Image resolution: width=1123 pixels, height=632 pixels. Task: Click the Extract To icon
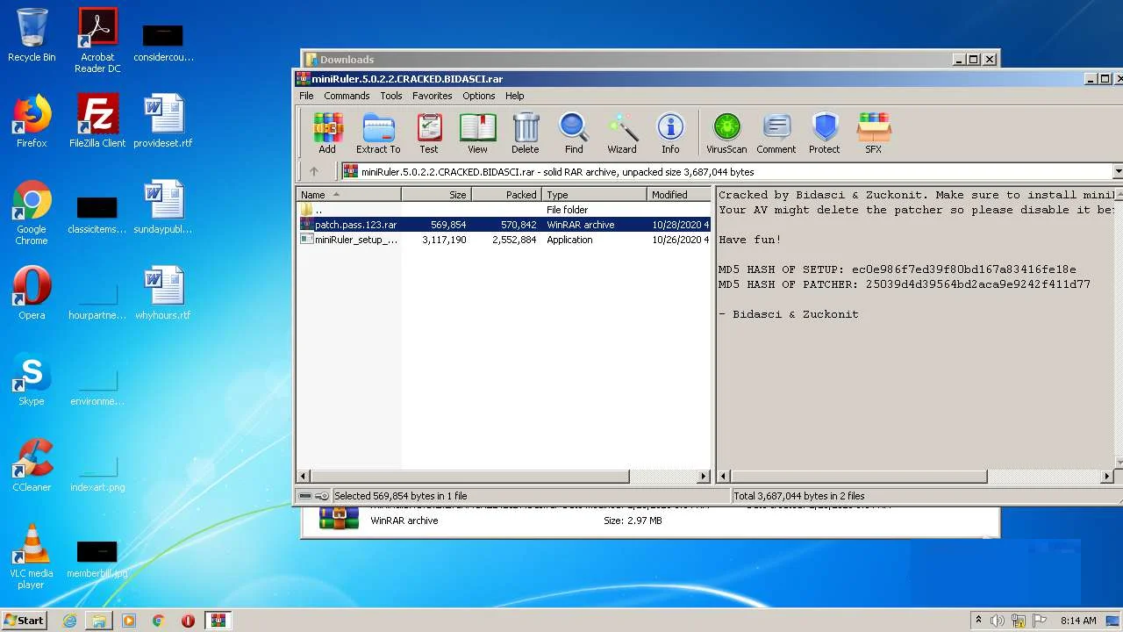point(378,133)
